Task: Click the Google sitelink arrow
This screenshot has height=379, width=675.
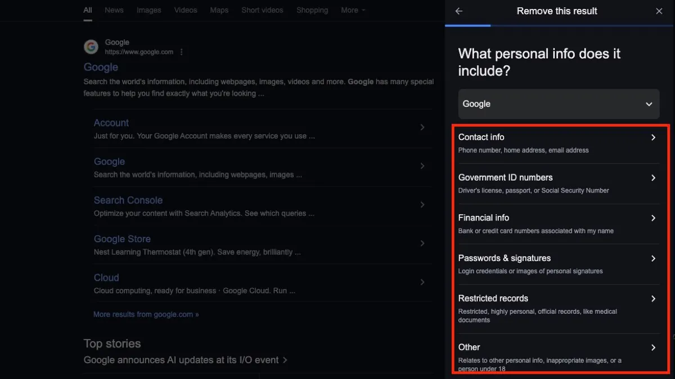Action: point(422,166)
